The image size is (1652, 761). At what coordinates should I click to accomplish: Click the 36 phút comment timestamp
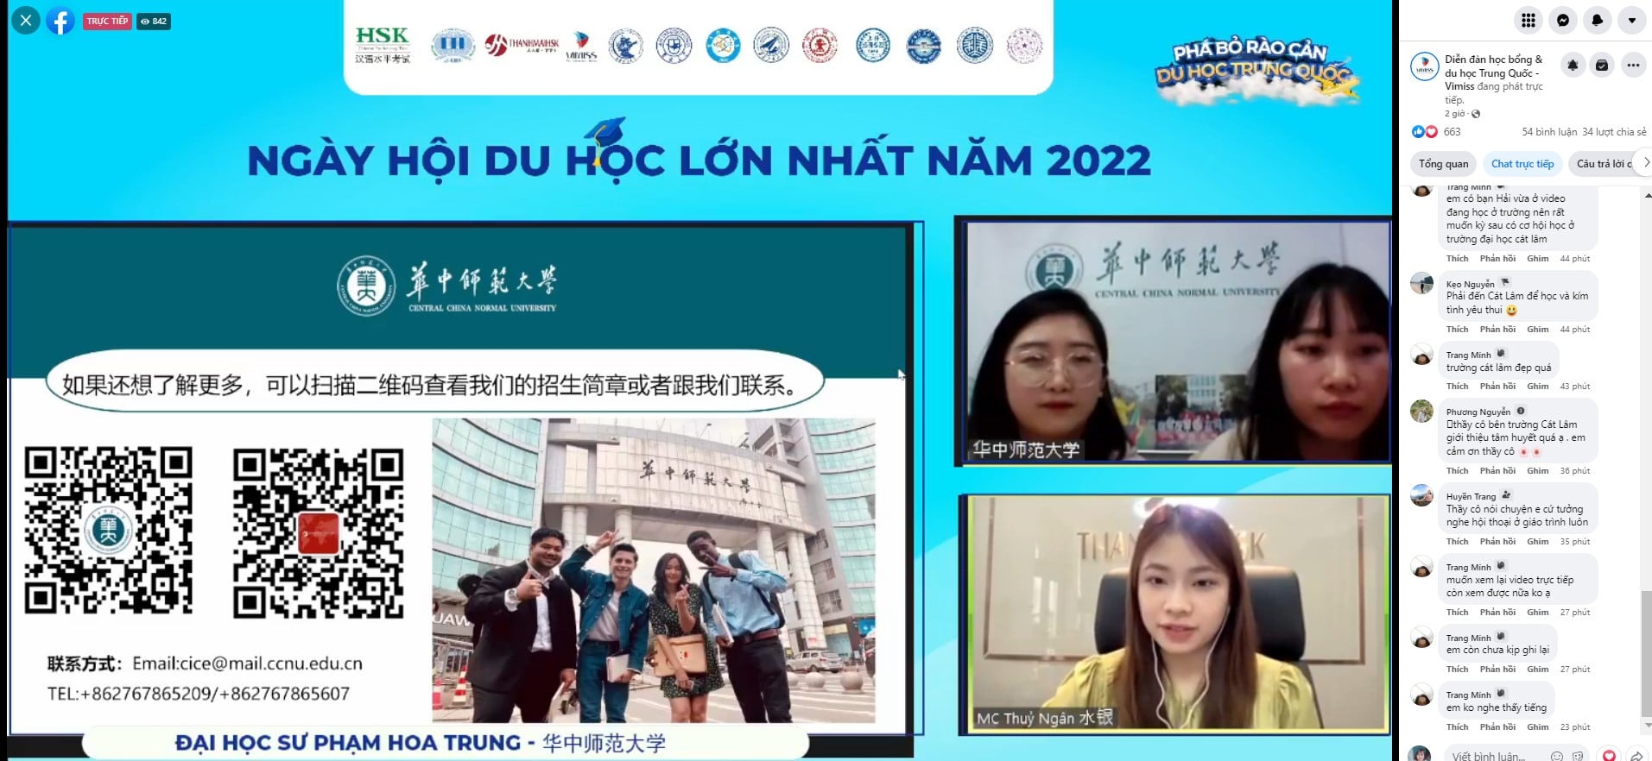click(x=1574, y=471)
